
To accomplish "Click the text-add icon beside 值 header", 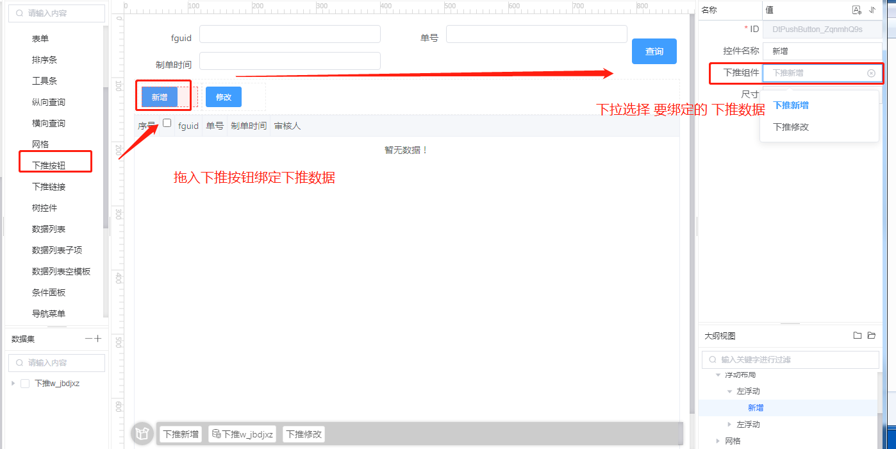I will (x=856, y=10).
